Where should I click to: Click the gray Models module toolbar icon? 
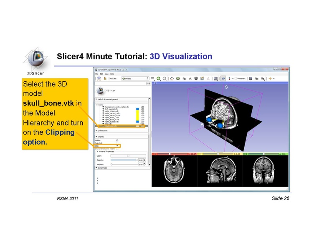pyautogui.click(x=196, y=79)
